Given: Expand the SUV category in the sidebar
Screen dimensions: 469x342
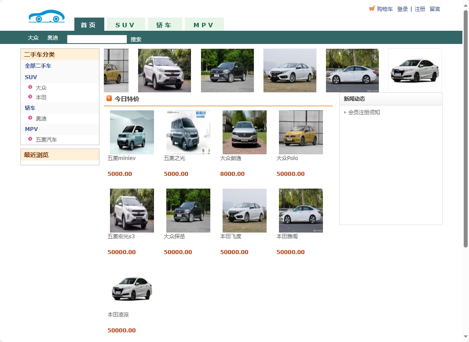Looking at the screenshot, I should 30,77.
